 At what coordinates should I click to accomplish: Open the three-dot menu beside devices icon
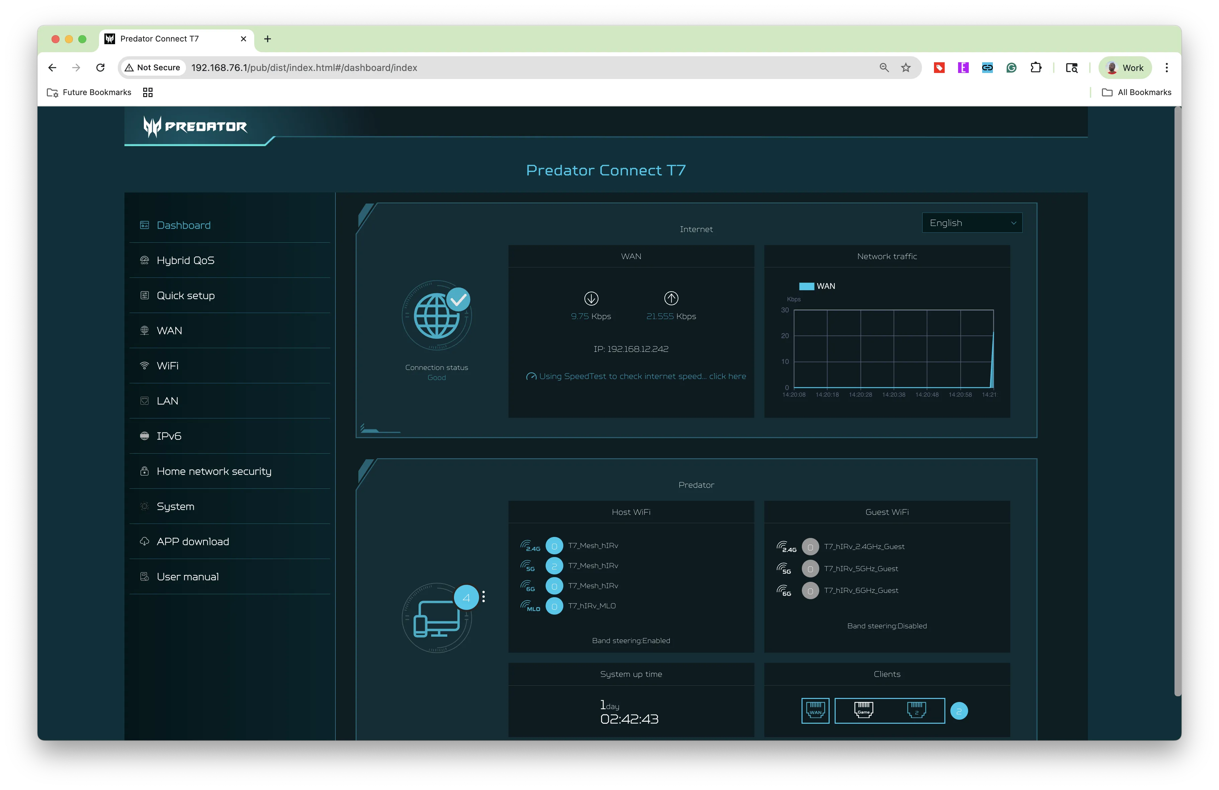pos(483,597)
